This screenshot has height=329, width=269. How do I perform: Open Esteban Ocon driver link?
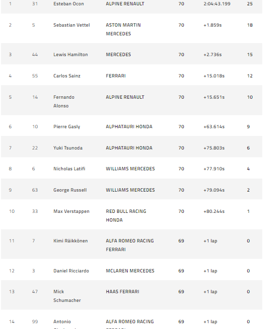point(69,4)
